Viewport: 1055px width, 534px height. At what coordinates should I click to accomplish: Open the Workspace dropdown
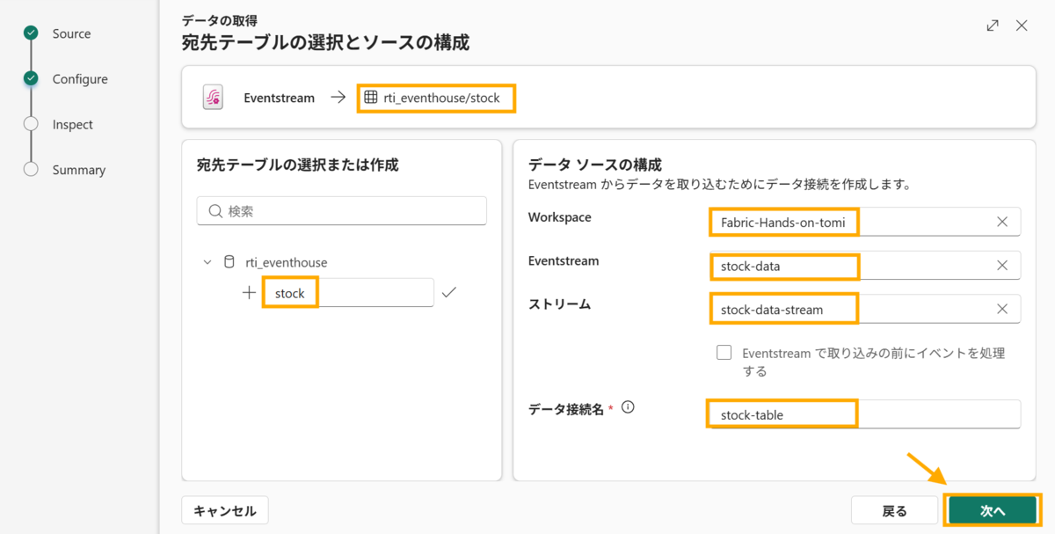[865, 222]
